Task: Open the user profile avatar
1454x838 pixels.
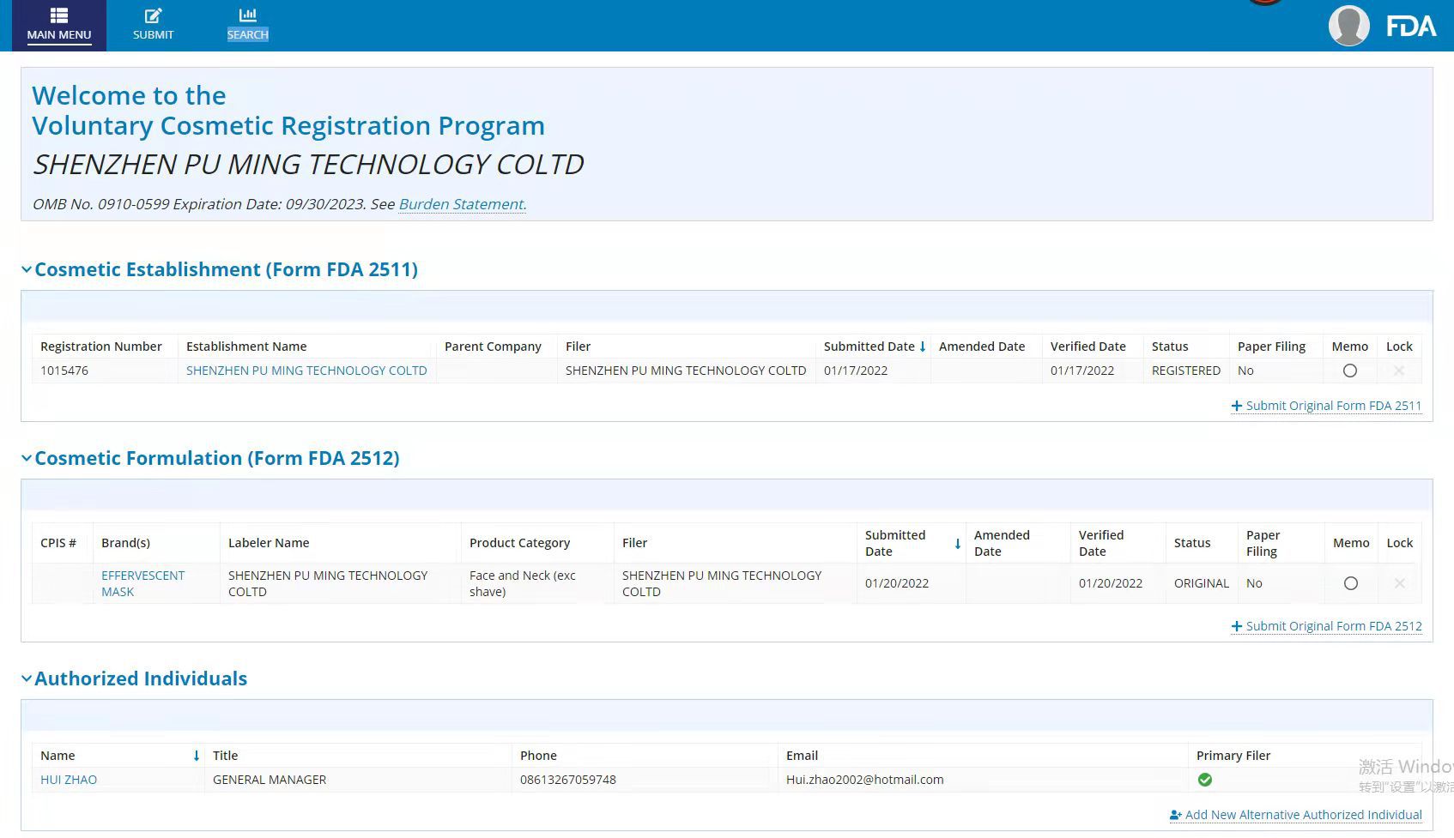Action: tap(1348, 26)
